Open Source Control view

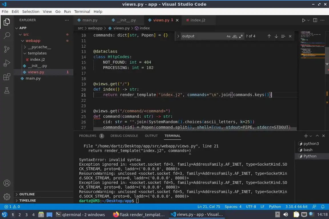click(7, 49)
